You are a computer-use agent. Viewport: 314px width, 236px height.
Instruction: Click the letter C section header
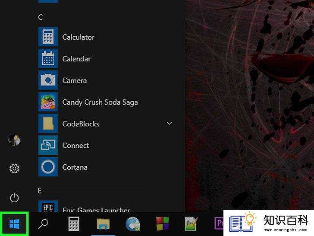[x=41, y=17]
